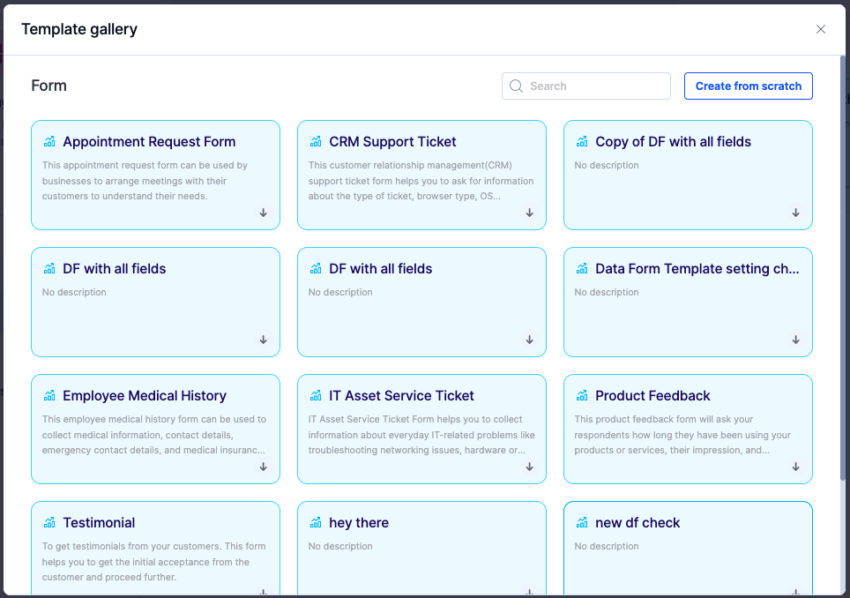This screenshot has width=850, height=598.
Task: Select the Copy of DF with all fields card
Action: pos(688,185)
